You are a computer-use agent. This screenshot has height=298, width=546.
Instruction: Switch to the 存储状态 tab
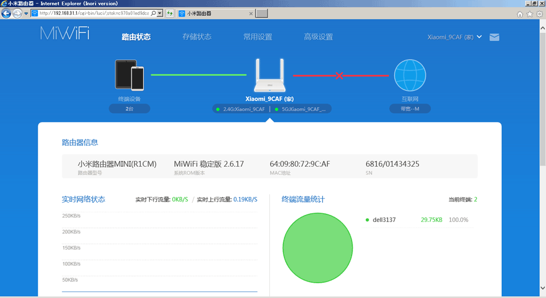[x=197, y=37]
